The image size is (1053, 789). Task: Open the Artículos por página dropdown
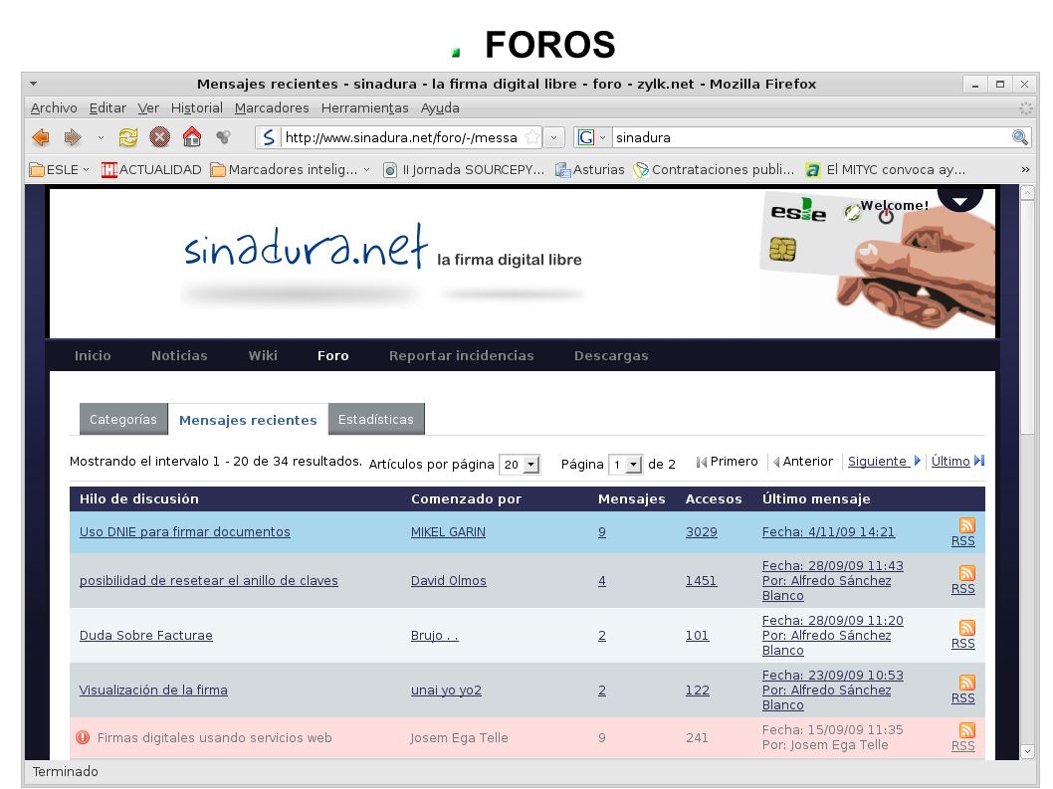point(520,464)
